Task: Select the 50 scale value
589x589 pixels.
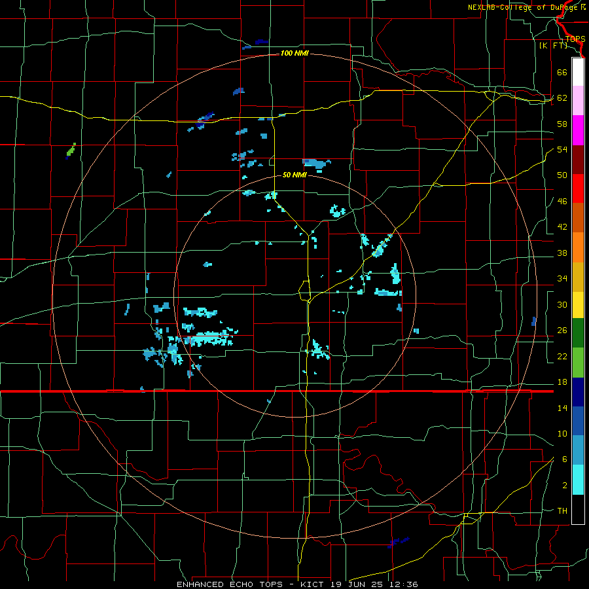Action: click(562, 175)
